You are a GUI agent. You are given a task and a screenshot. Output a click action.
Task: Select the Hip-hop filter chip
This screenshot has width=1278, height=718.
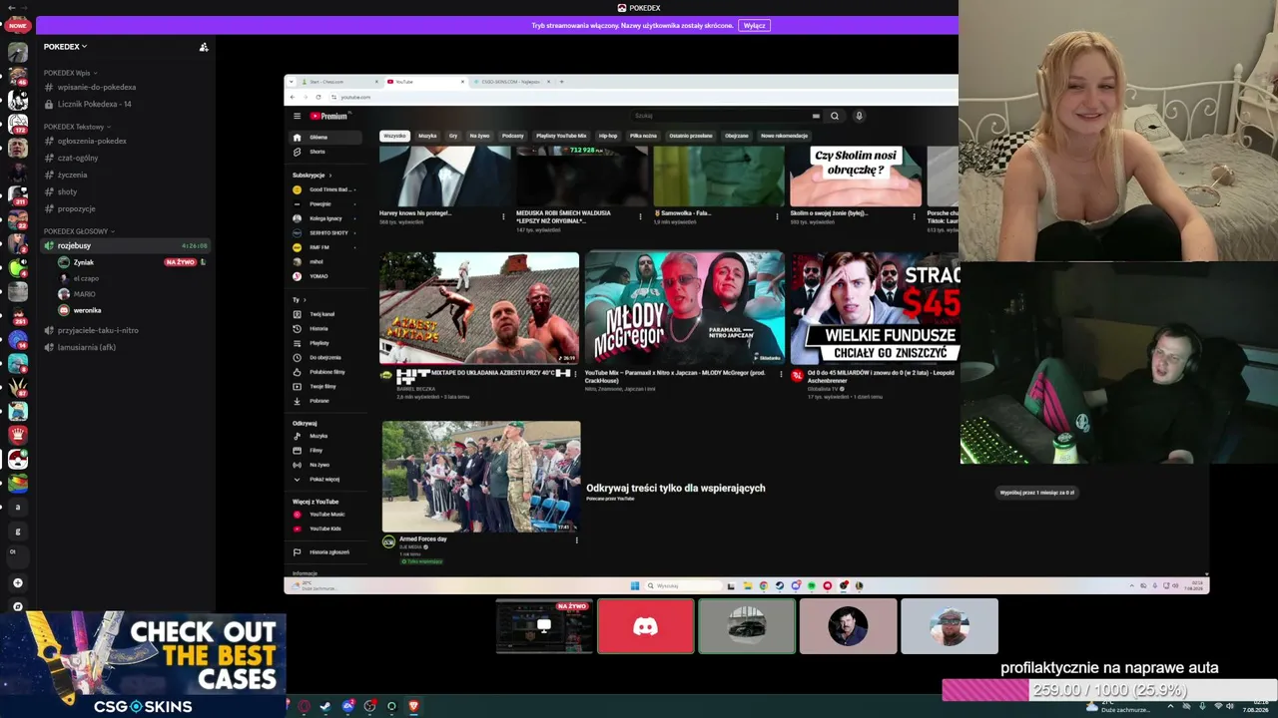[x=608, y=136]
